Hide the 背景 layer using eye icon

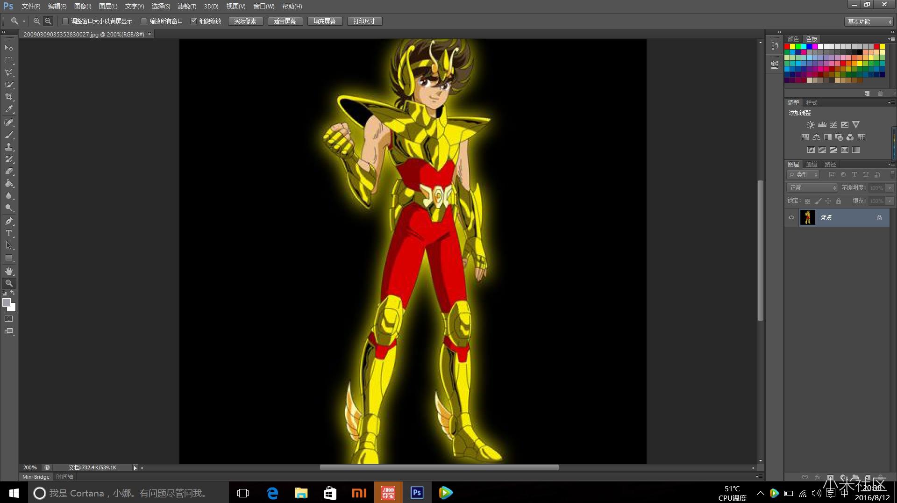point(791,217)
